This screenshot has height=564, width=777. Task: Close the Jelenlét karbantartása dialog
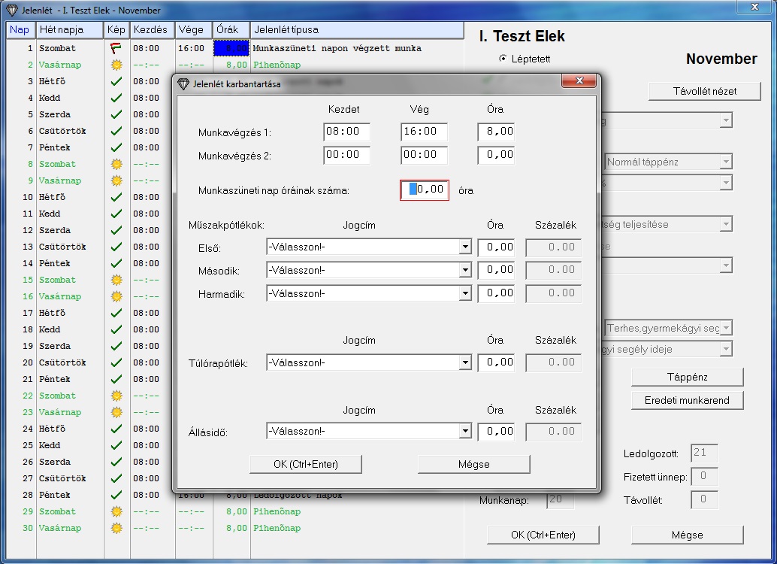pyautogui.click(x=579, y=82)
